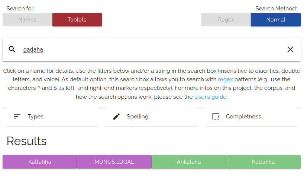The height and width of the screenshot is (183, 307).
Task: Open the User's guide link
Action: [210, 97]
